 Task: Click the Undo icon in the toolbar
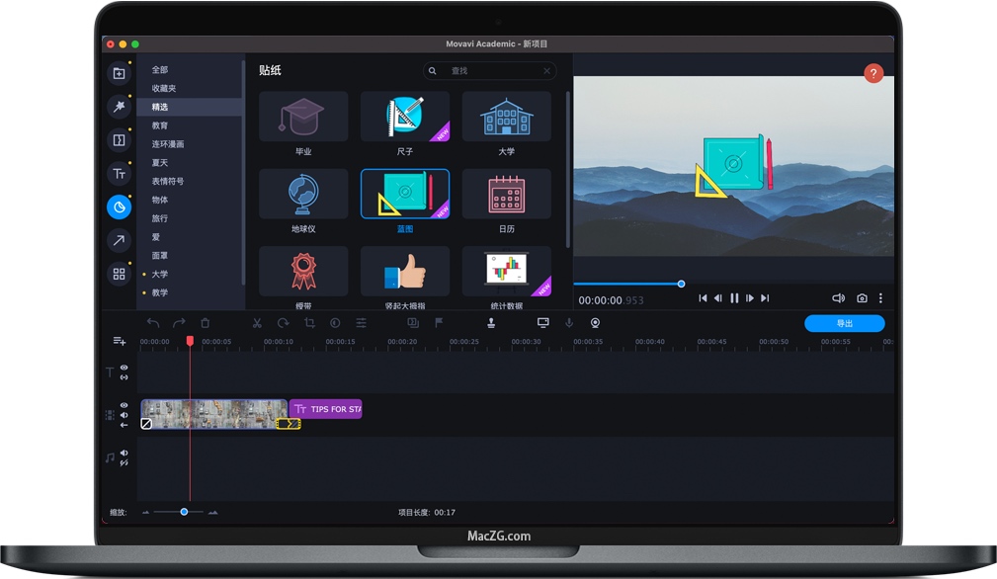tap(153, 323)
